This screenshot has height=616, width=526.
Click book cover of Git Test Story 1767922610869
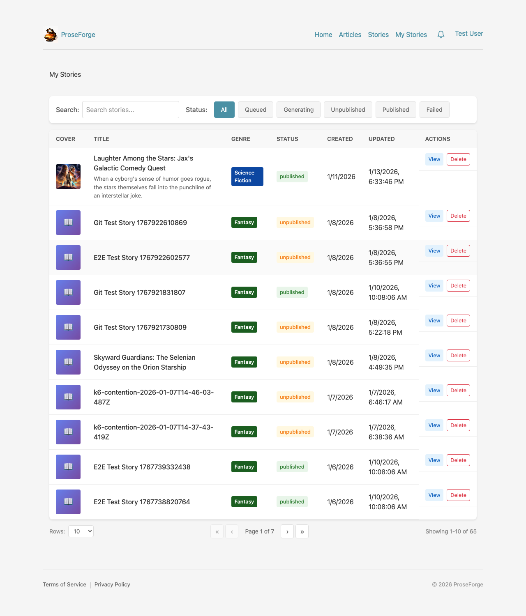point(68,223)
